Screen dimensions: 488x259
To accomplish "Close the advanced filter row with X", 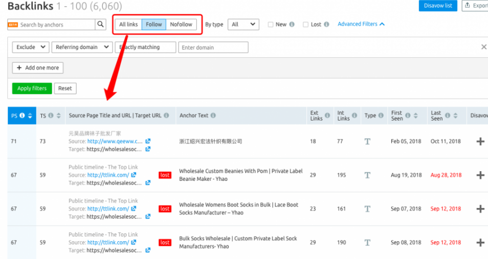I will coord(483,47).
